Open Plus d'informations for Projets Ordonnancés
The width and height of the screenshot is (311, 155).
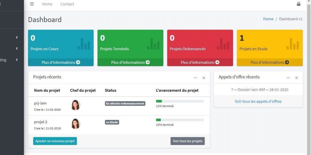click(200, 62)
